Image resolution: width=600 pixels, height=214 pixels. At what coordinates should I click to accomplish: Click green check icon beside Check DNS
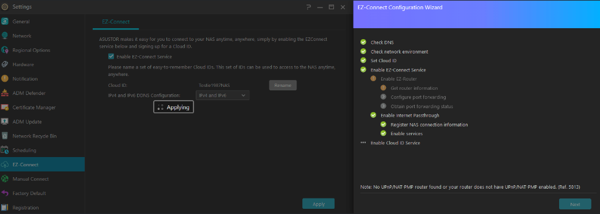tap(363, 42)
